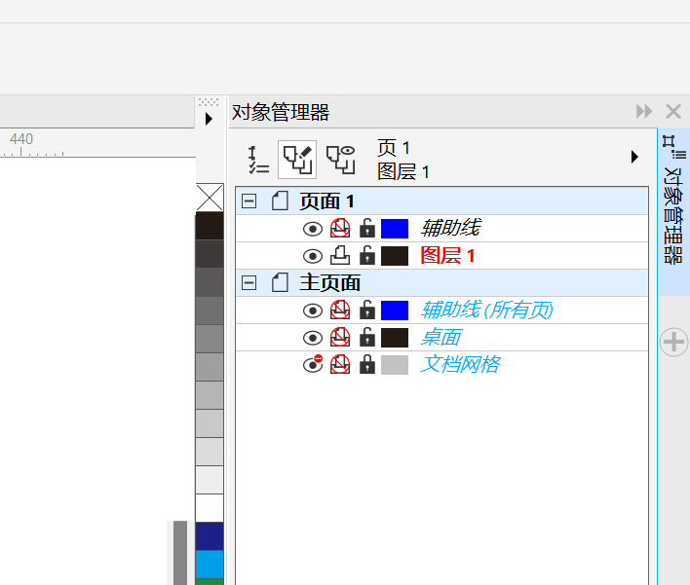The image size is (690, 585).
Task: Unlock the 文档网格 layer
Action: click(367, 365)
